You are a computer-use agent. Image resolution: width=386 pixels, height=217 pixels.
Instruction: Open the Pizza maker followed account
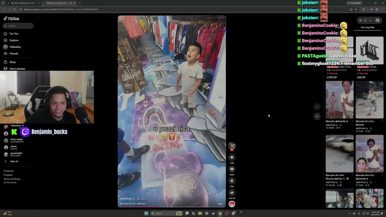point(17,140)
